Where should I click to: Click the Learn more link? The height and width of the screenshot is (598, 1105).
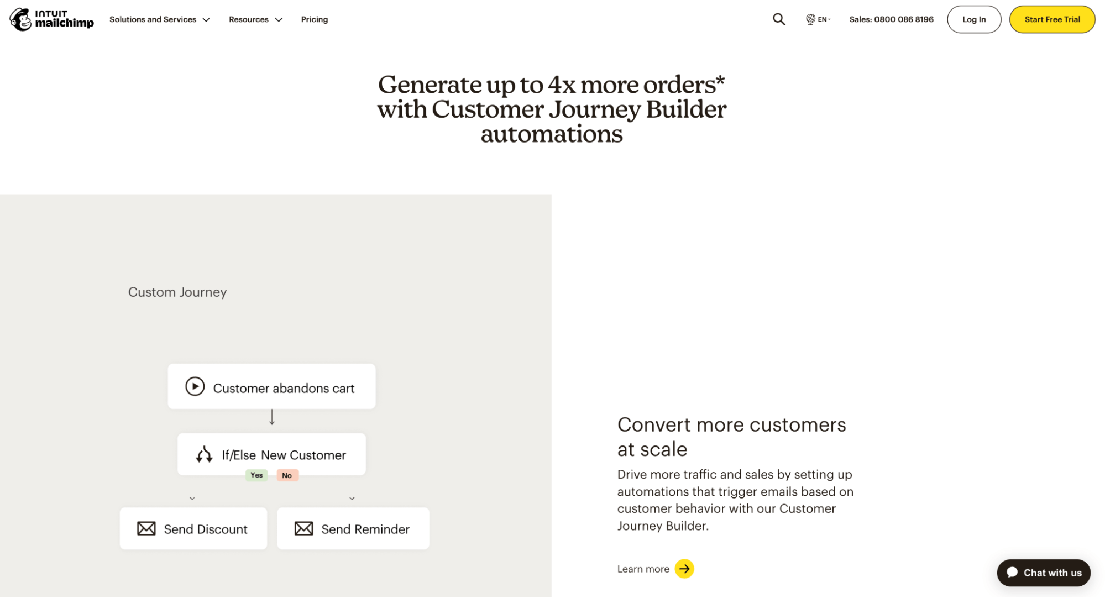tap(643, 569)
